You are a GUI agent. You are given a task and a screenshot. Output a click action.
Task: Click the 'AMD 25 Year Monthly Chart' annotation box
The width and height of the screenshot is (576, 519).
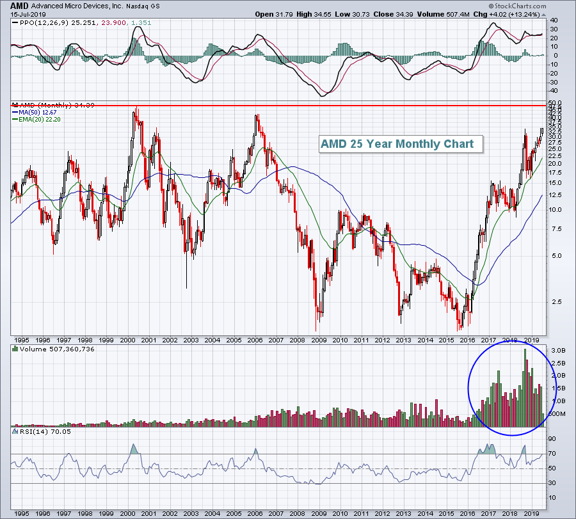point(401,144)
